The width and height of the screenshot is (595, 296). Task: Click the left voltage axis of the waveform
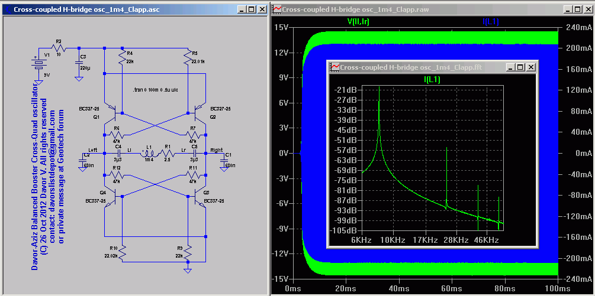point(283,154)
